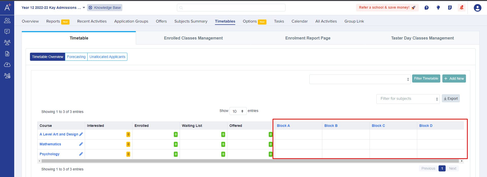Click the scrollbar left arrow
This screenshot has height=177, width=487.
[39, 161]
